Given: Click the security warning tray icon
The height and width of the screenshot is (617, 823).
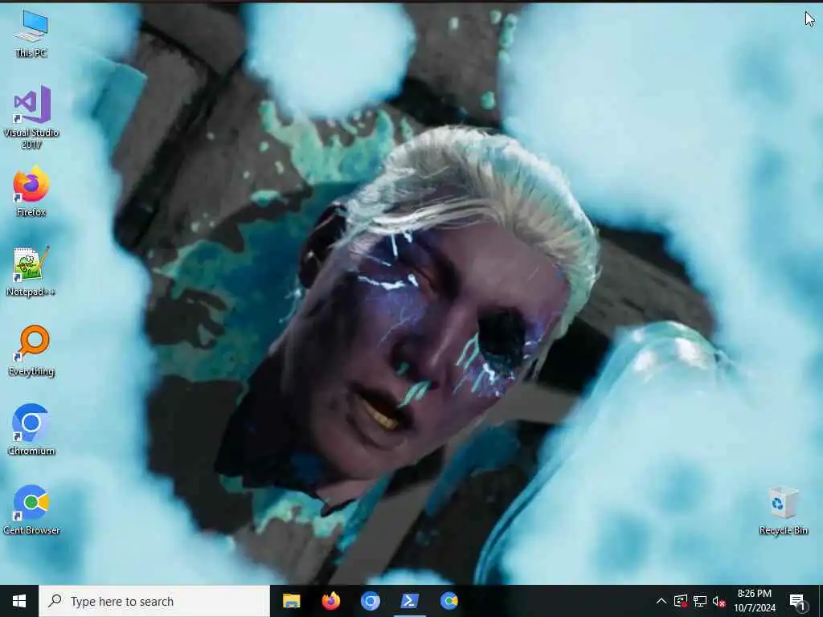Looking at the screenshot, I should (681, 601).
